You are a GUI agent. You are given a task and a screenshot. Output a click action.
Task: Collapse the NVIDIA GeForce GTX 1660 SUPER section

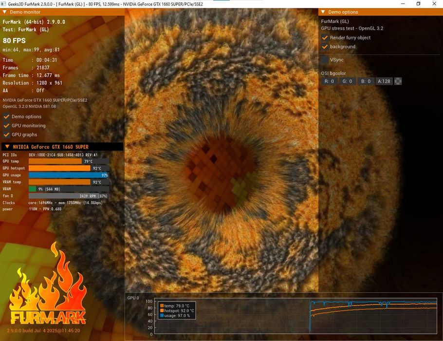(x=7, y=147)
